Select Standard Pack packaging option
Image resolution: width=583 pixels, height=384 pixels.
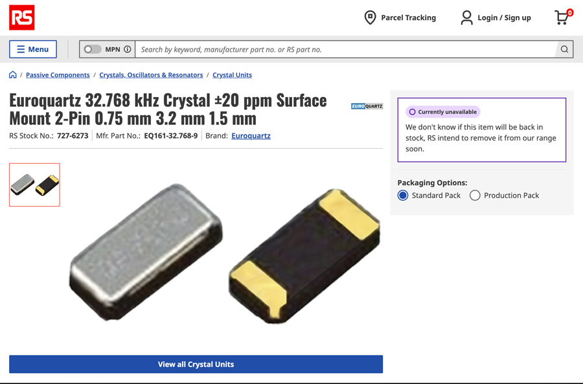click(403, 196)
